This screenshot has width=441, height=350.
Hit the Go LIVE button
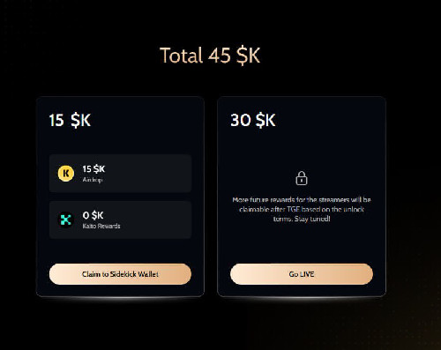(302, 274)
